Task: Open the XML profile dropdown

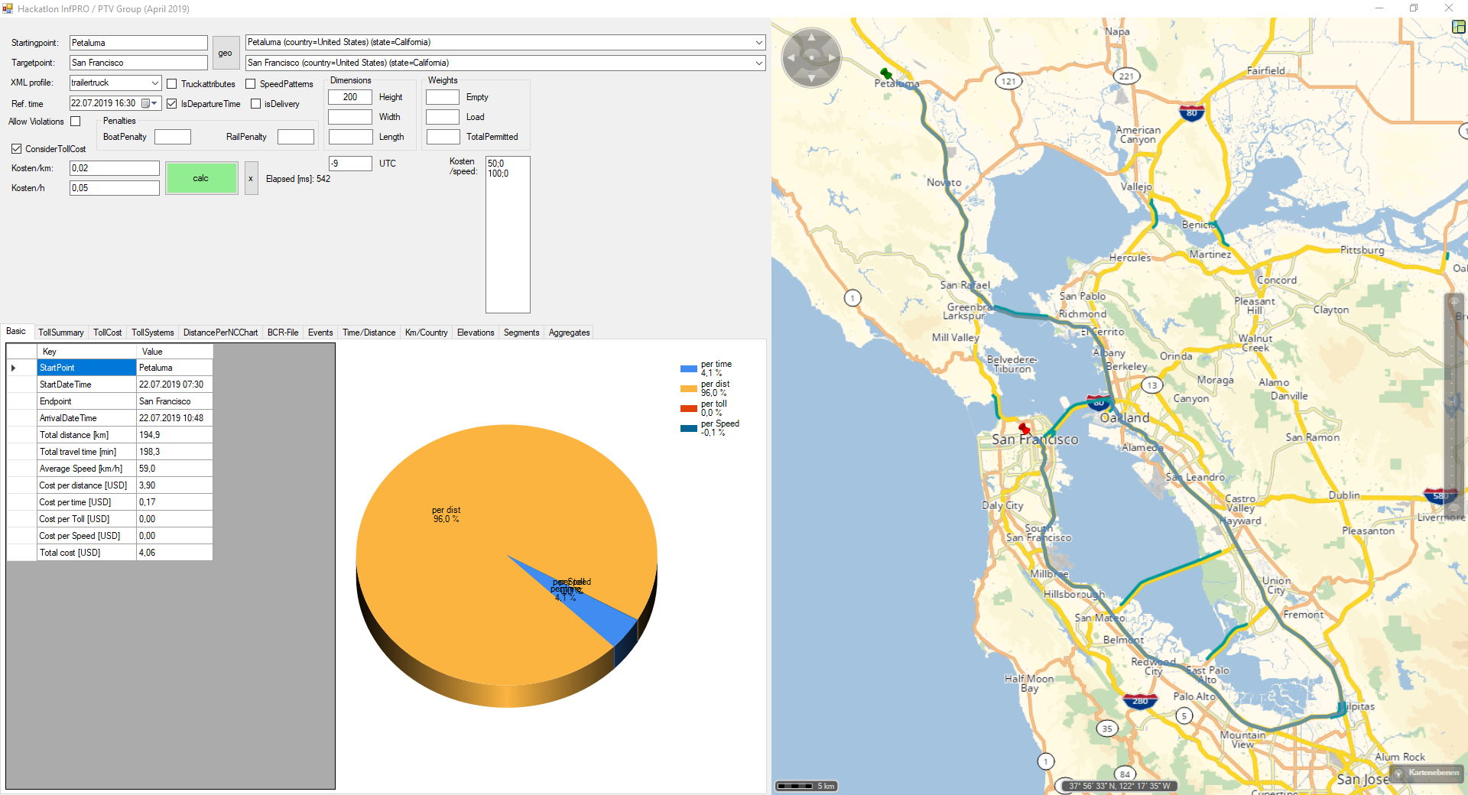Action: tap(154, 83)
